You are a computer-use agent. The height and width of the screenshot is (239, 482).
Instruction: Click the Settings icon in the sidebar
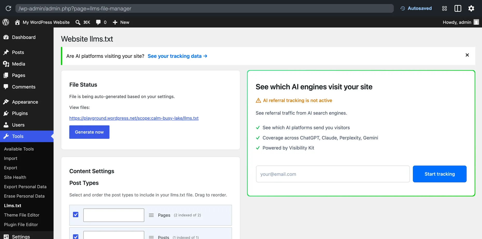(6, 236)
